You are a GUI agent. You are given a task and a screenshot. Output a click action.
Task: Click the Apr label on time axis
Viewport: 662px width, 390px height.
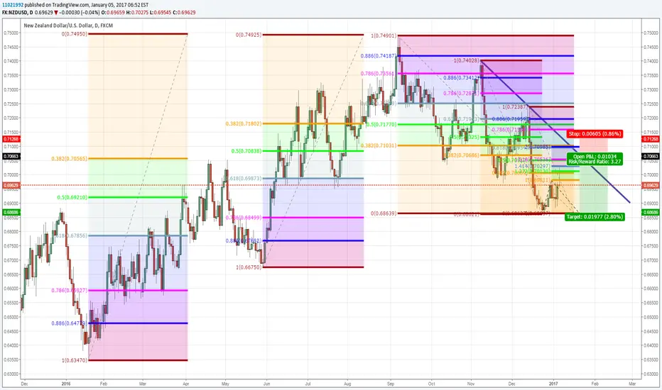coord(186,384)
